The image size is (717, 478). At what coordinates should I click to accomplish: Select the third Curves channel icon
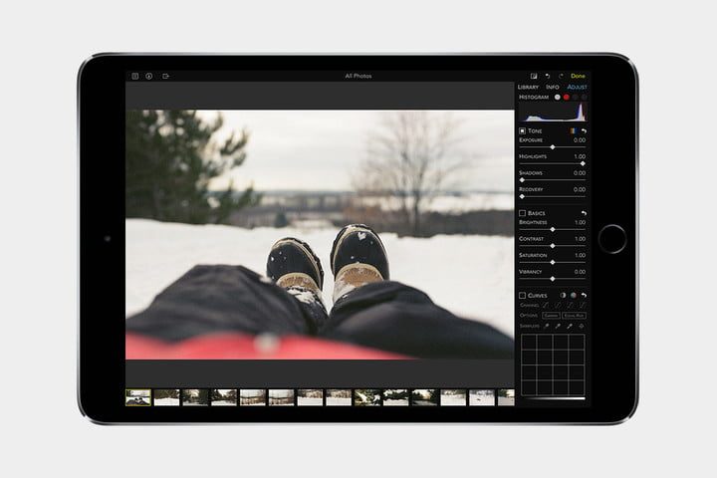570,305
